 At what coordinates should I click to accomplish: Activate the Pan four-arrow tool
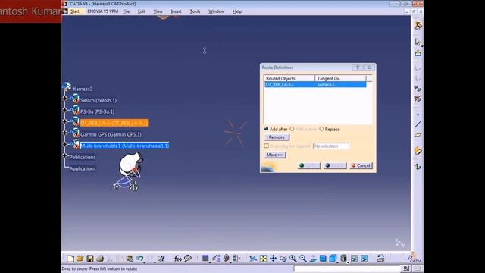point(273,259)
